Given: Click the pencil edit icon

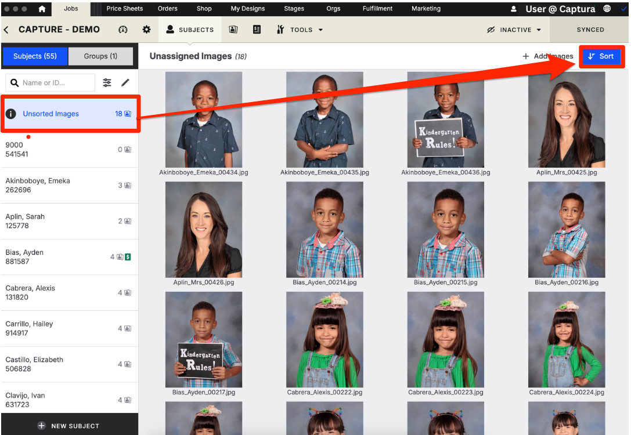Looking at the screenshot, I should pos(125,82).
